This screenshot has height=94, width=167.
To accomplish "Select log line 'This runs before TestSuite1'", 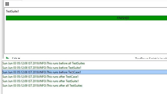I will pos(42,68).
